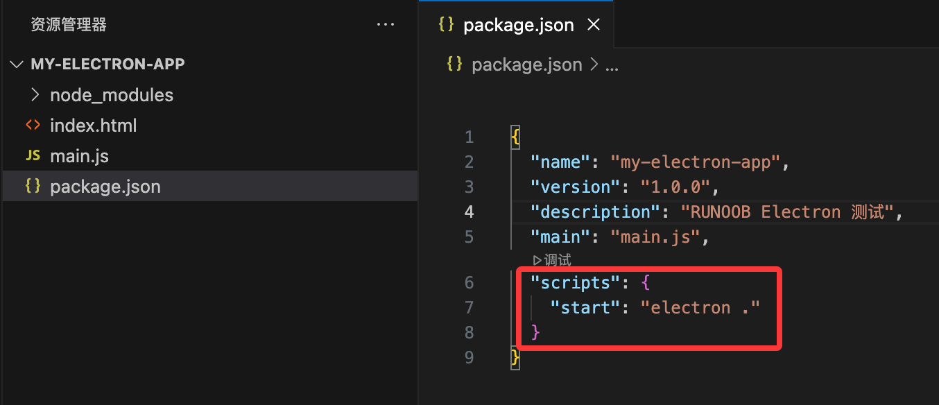Select the package.json tab
939x405 pixels.
(518, 25)
